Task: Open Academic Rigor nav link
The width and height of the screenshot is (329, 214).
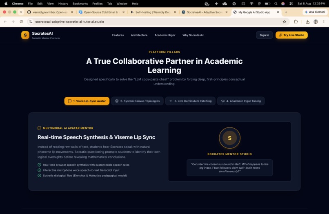Action: tap(165, 35)
